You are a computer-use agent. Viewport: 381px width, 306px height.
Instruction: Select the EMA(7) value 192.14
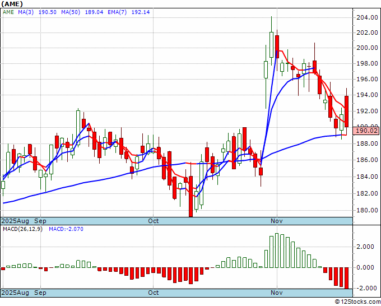click(141, 12)
